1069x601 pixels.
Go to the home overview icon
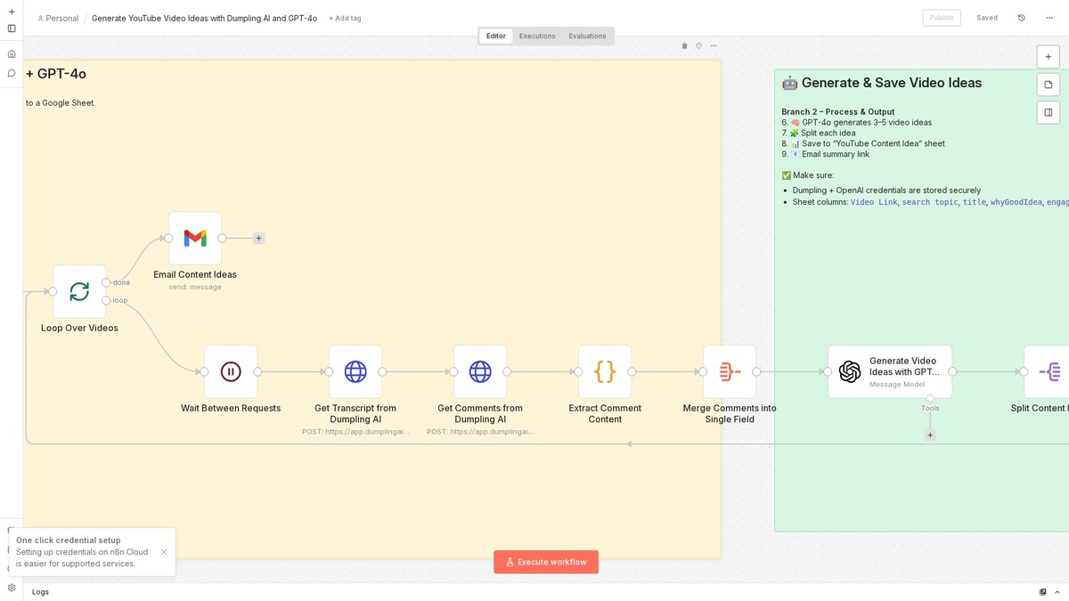(12, 53)
